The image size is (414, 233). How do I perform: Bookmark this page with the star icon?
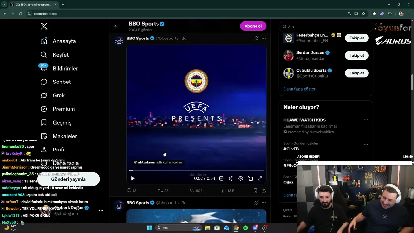point(363,14)
